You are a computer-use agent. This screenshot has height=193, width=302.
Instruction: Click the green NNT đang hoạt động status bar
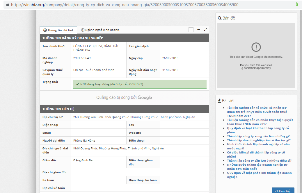coord(140,84)
